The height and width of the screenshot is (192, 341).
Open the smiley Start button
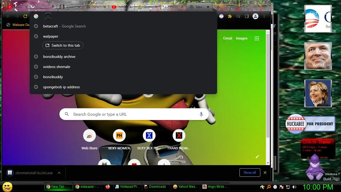coord(7,187)
